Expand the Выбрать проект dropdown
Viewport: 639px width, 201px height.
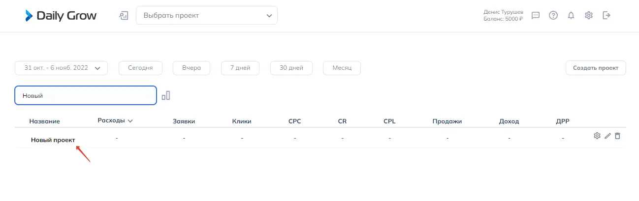tap(207, 15)
